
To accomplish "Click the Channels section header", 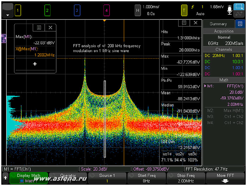I will (224, 49).
